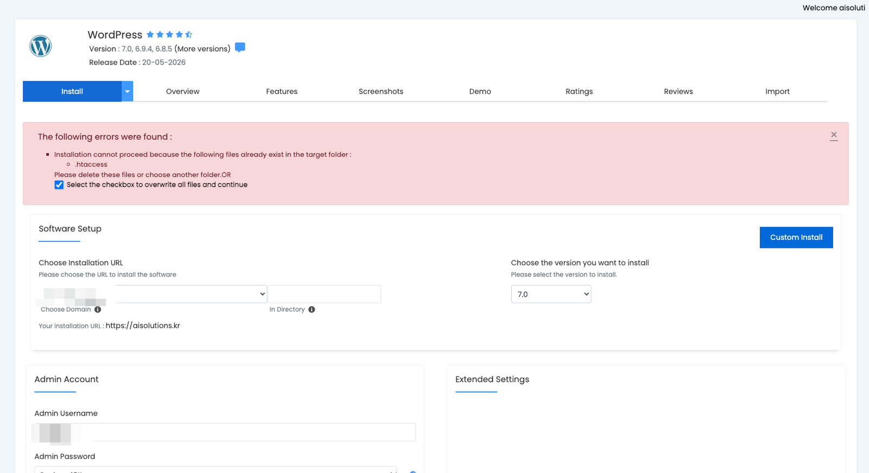Image resolution: width=869 pixels, height=473 pixels.
Task: Click the 'Welcome aisoluti' text
Action: [834, 8]
